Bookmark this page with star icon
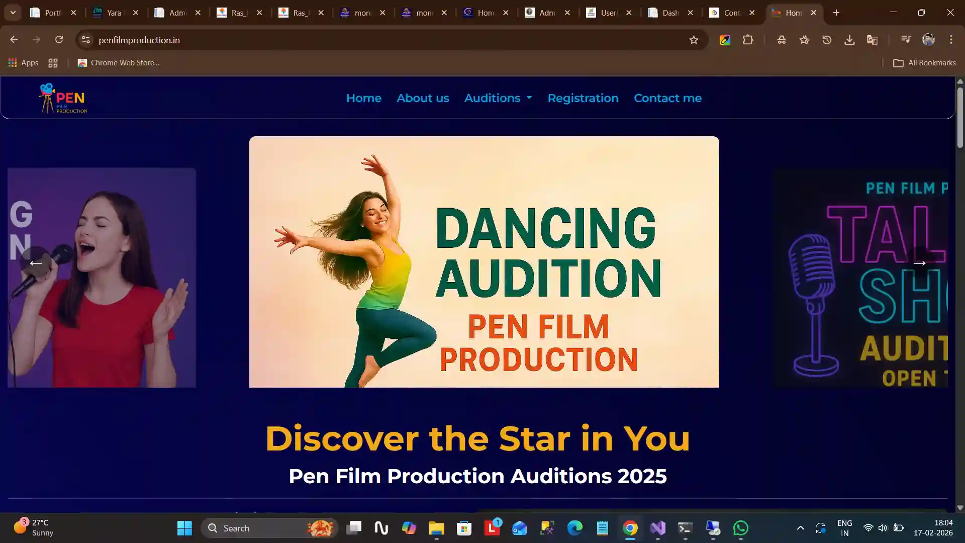 (x=694, y=40)
